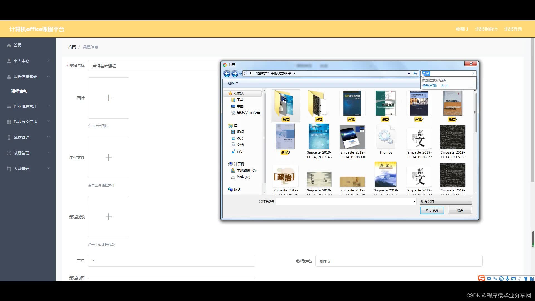Click the 打开(O) button

(432, 210)
